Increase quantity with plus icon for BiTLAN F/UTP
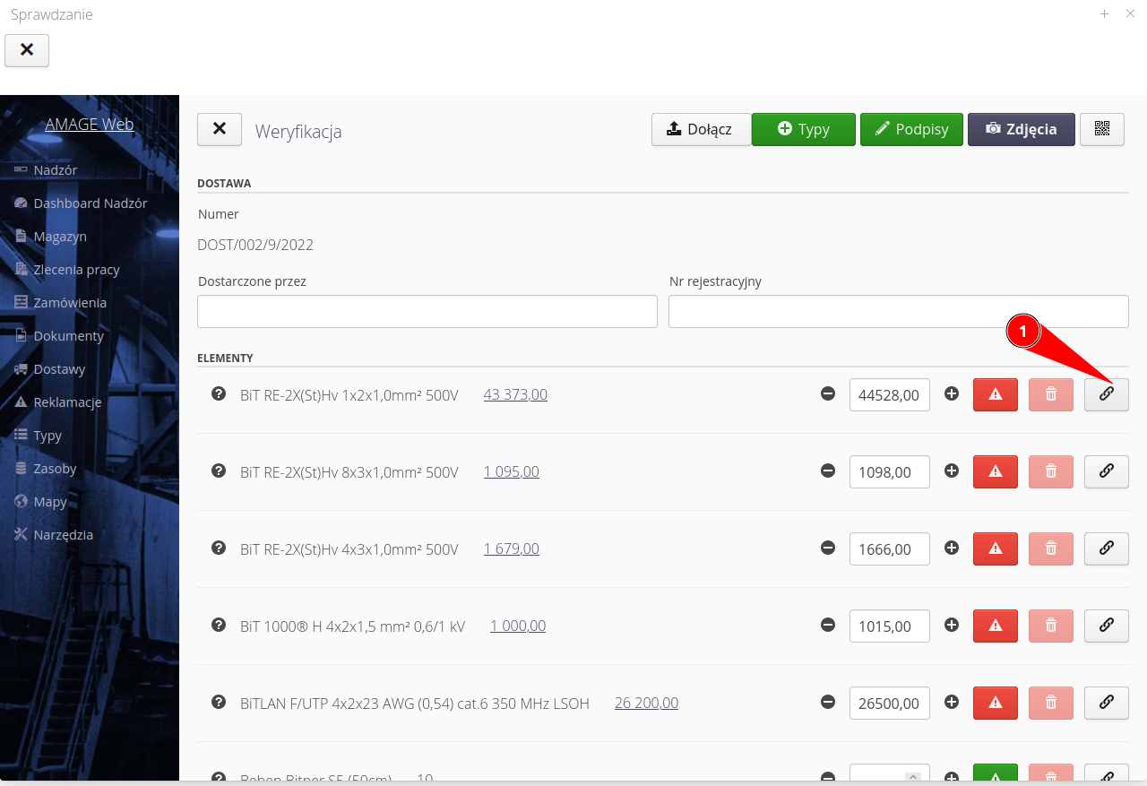 coord(952,703)
